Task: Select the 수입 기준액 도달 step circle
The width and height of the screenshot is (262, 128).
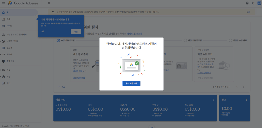Action: [x=58, y=40]
